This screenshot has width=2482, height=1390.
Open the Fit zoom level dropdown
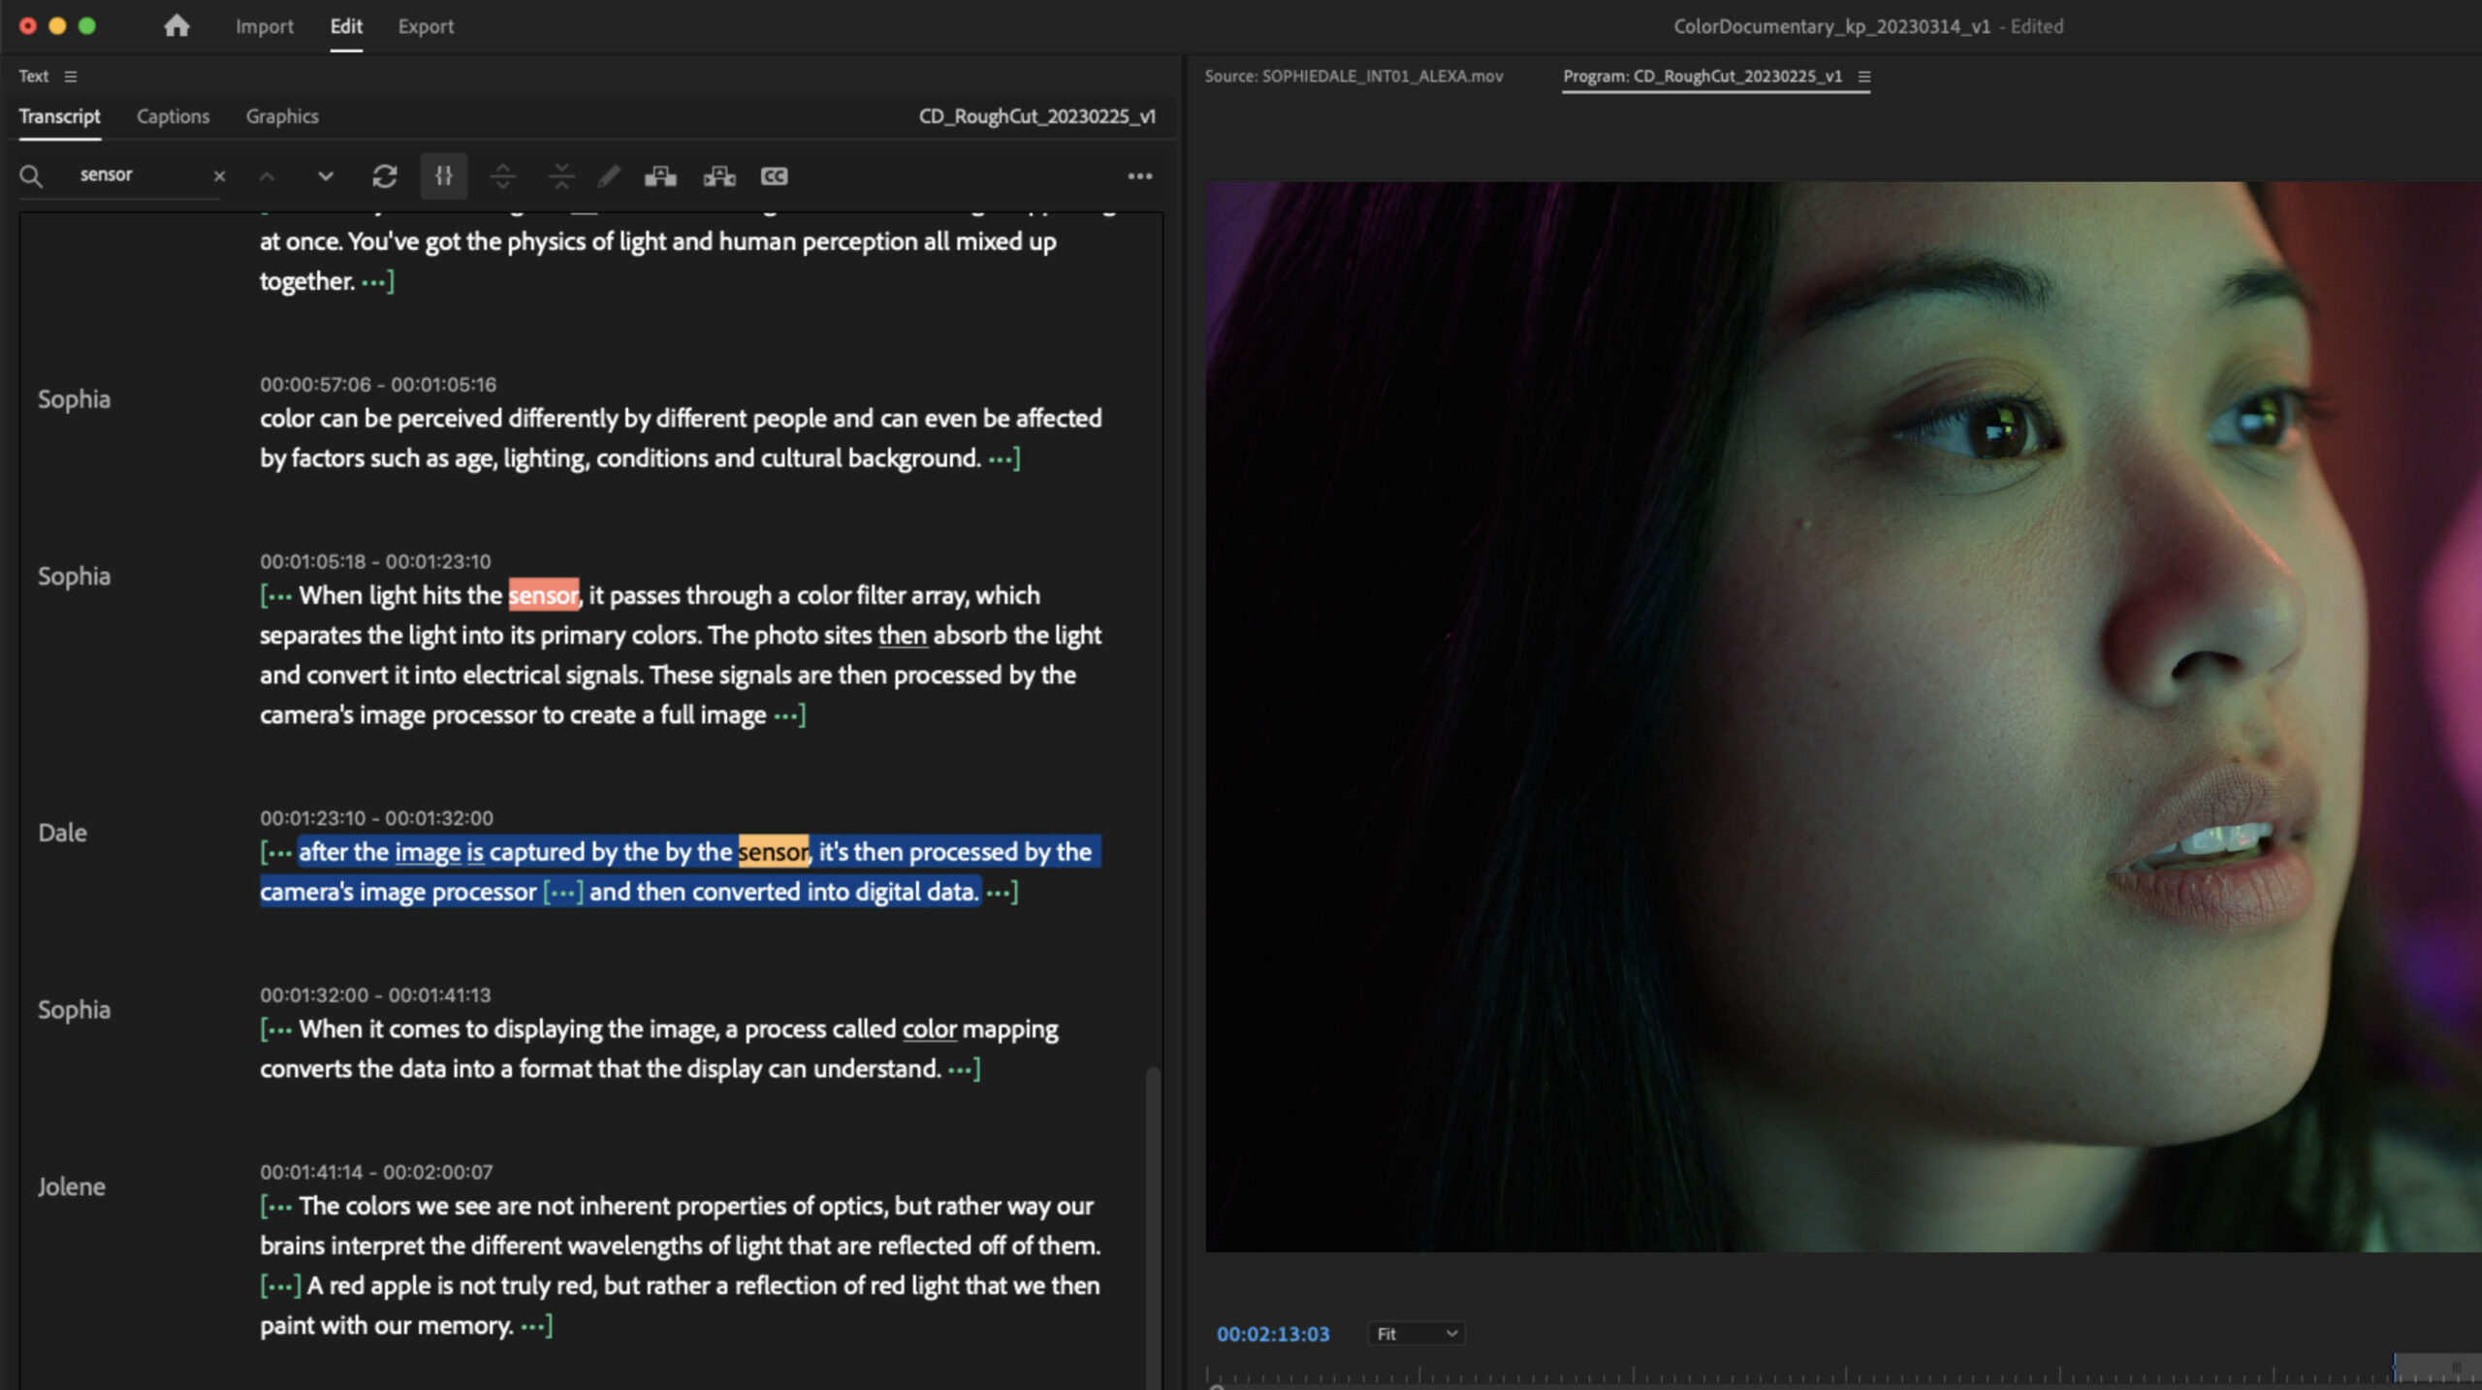point(1416,1334)
